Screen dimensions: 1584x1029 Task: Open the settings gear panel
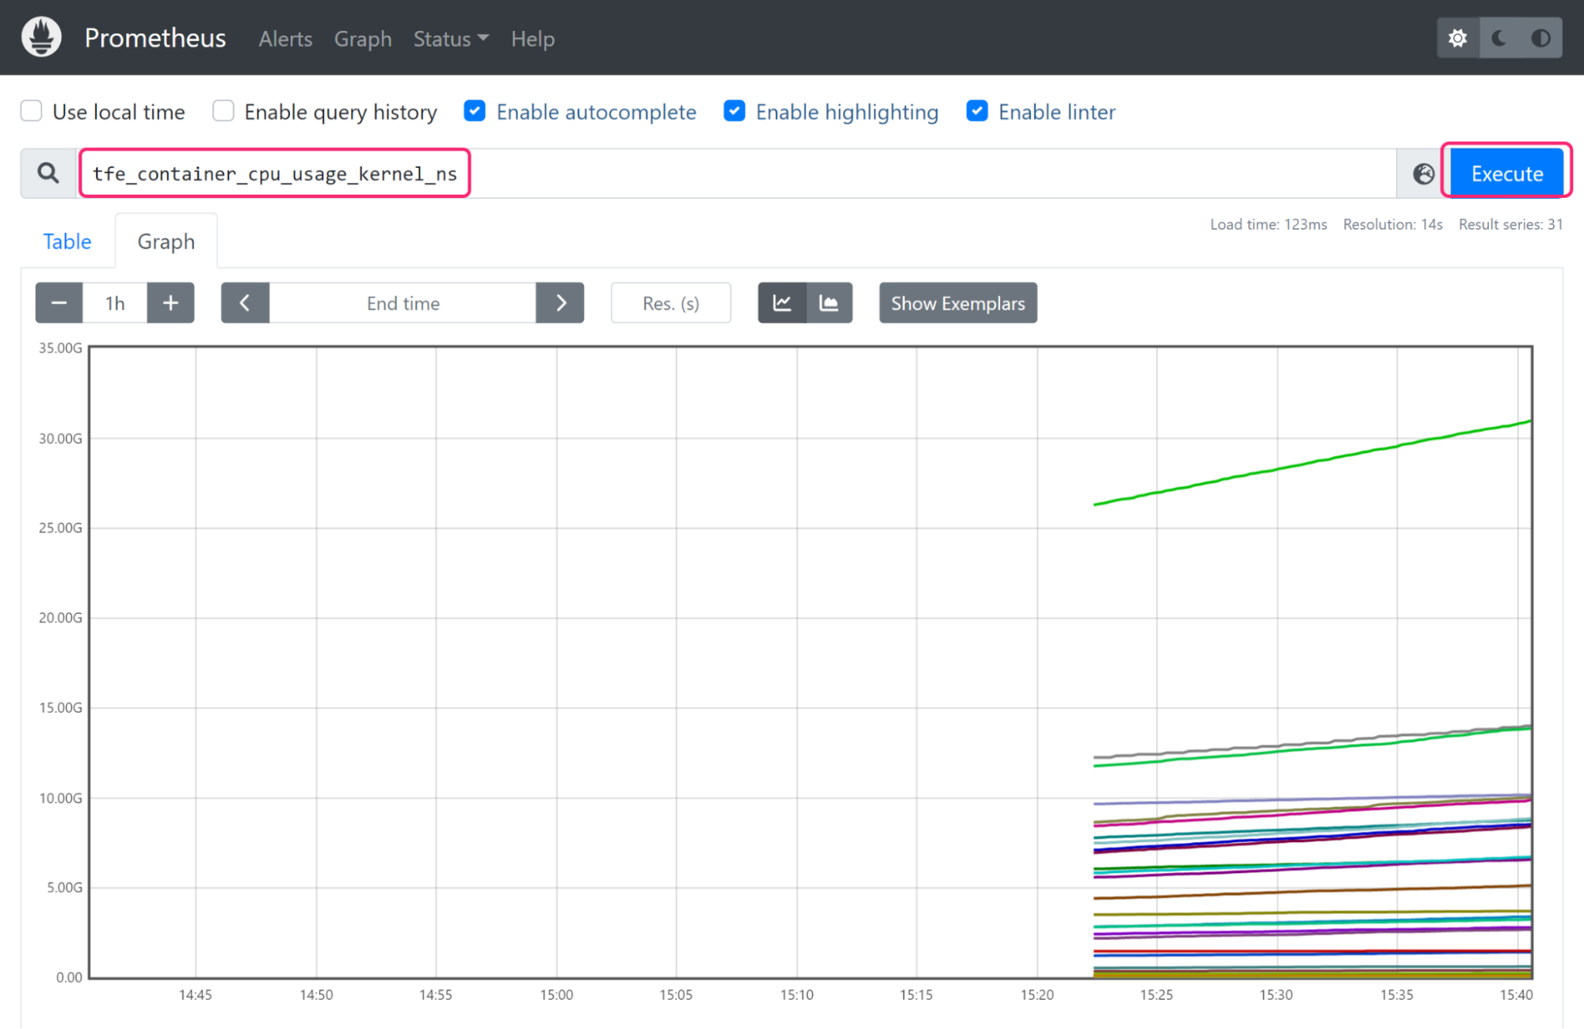point(1458,37)
